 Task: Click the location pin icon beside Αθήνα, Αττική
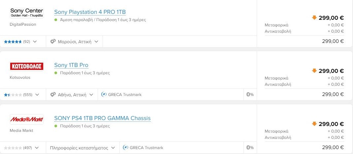(x=53, y=95)
